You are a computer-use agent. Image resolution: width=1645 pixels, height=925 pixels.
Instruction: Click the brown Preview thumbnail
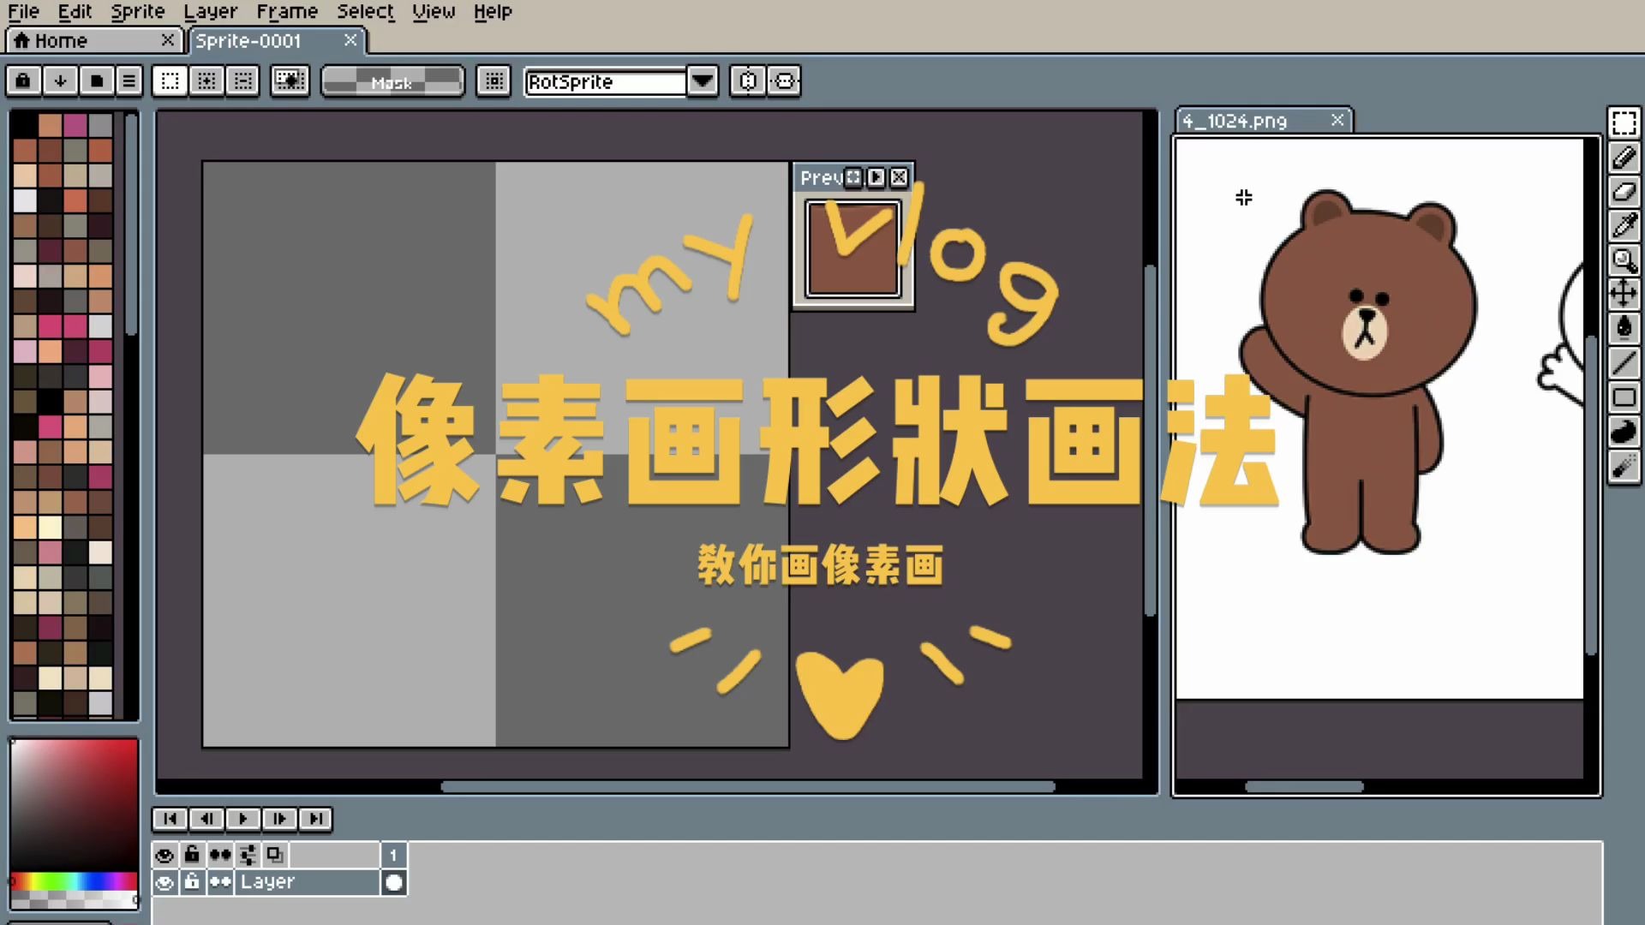click(852, 249)
